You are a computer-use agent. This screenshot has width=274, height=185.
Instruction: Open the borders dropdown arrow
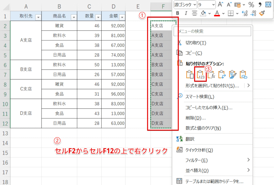[237, 13]
